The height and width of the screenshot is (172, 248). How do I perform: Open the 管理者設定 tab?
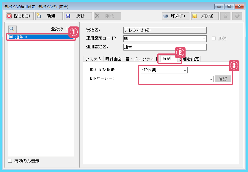[190, 59]
